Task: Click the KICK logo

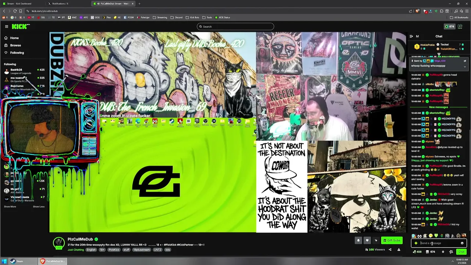Action: (20, 26)
